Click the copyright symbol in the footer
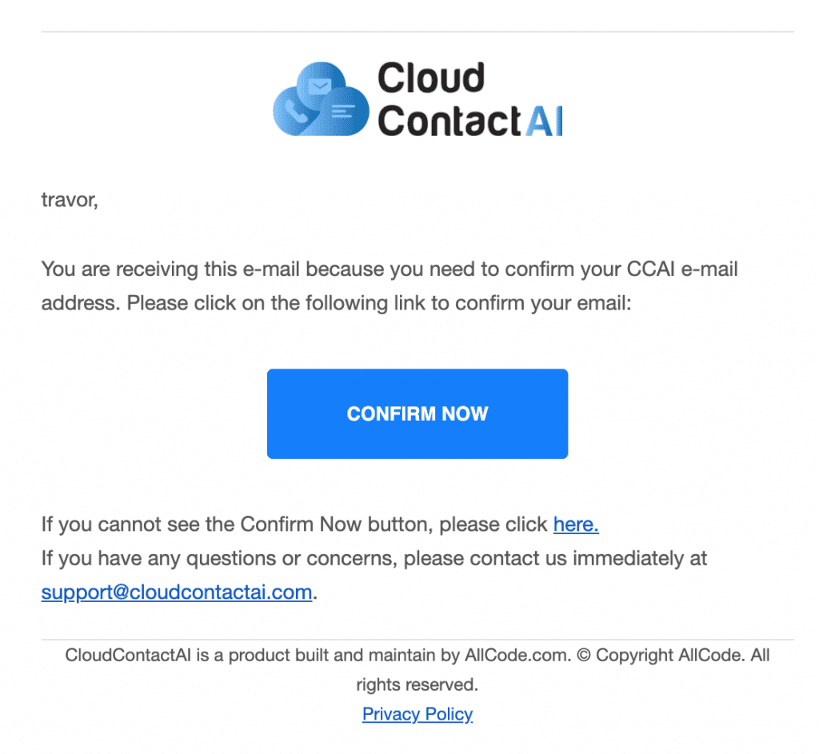Screen dimensions: 819x754 (x=583, y=656)
